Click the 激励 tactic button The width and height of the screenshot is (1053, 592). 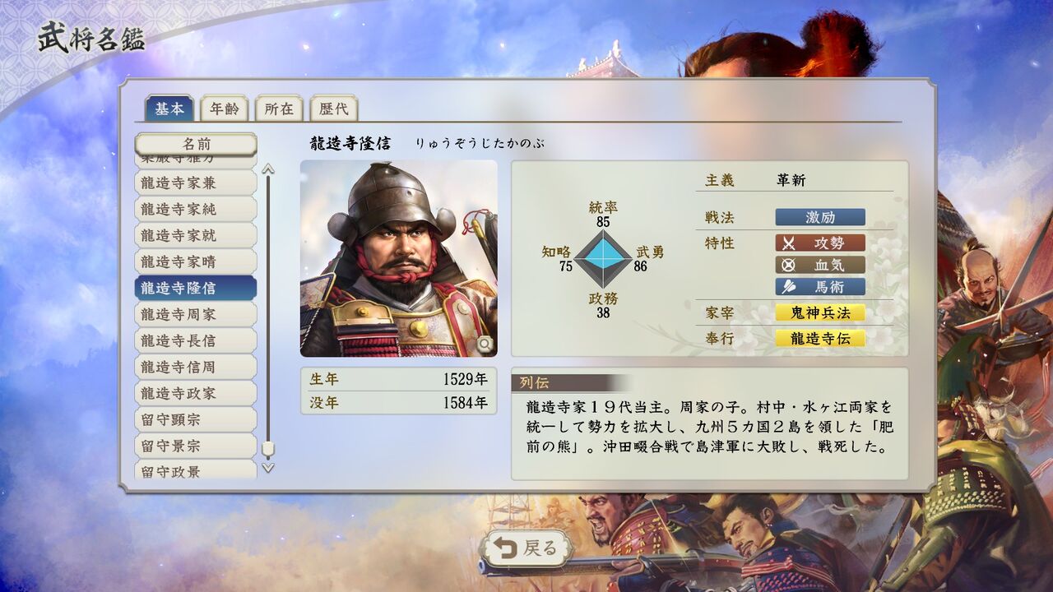tap(820, 217)
